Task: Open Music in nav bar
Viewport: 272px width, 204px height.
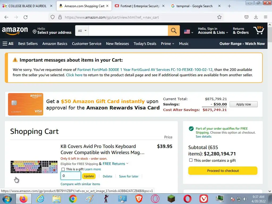Action: (x=184, y=44)
